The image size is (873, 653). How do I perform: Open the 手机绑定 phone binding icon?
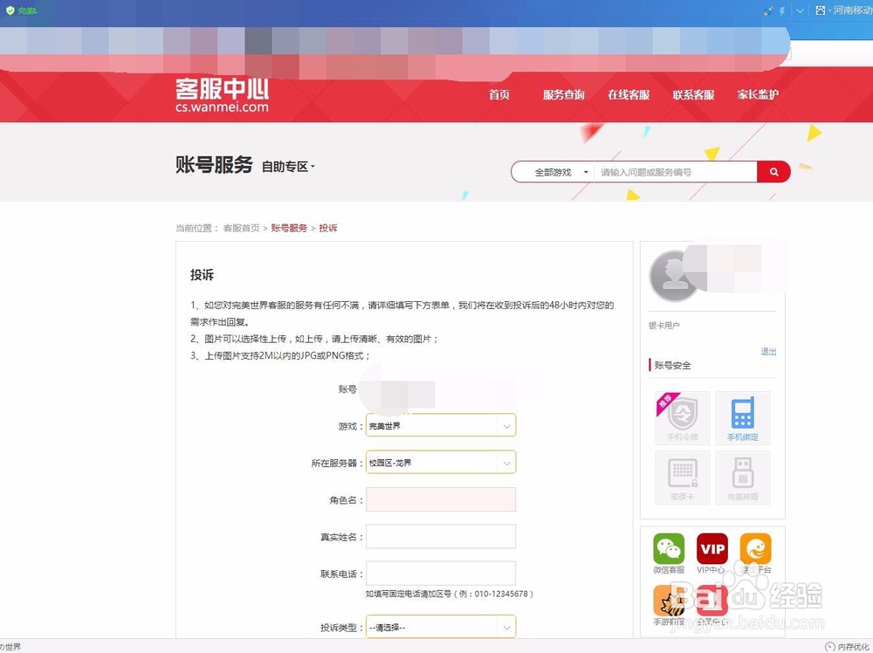point(743,417)
